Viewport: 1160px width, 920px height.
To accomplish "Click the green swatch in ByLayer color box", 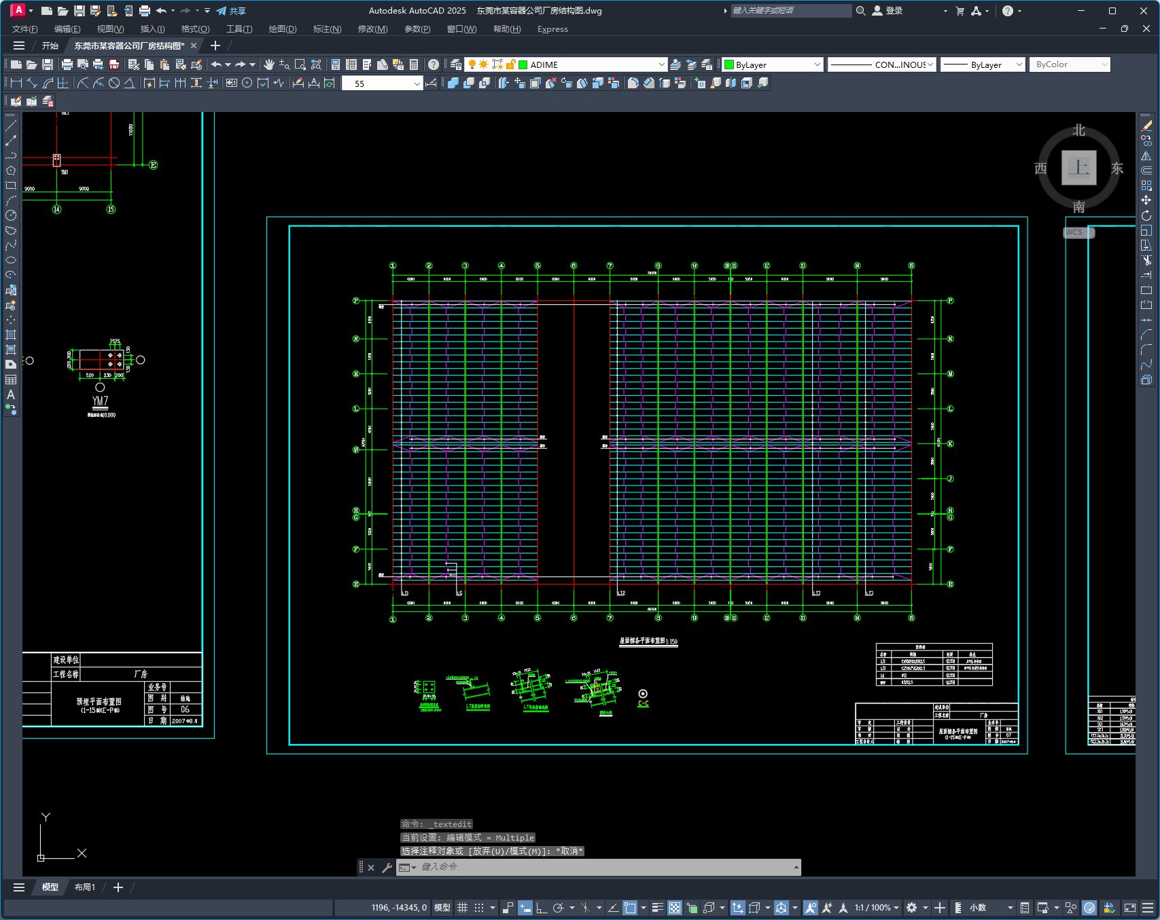I will pos(729,65).
